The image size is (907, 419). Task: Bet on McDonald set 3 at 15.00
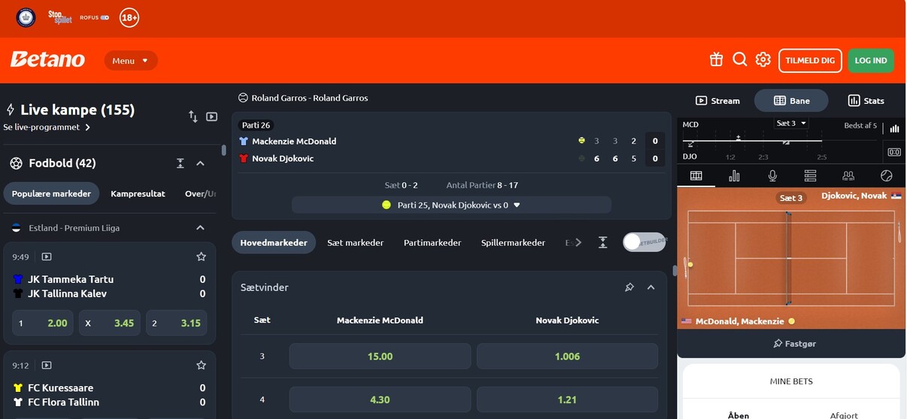[380, 357]
